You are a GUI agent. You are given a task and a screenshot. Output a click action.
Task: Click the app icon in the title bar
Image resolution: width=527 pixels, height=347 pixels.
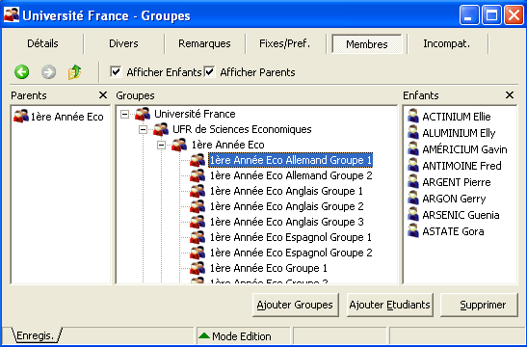pyautogui.click(x=12, y=15)
